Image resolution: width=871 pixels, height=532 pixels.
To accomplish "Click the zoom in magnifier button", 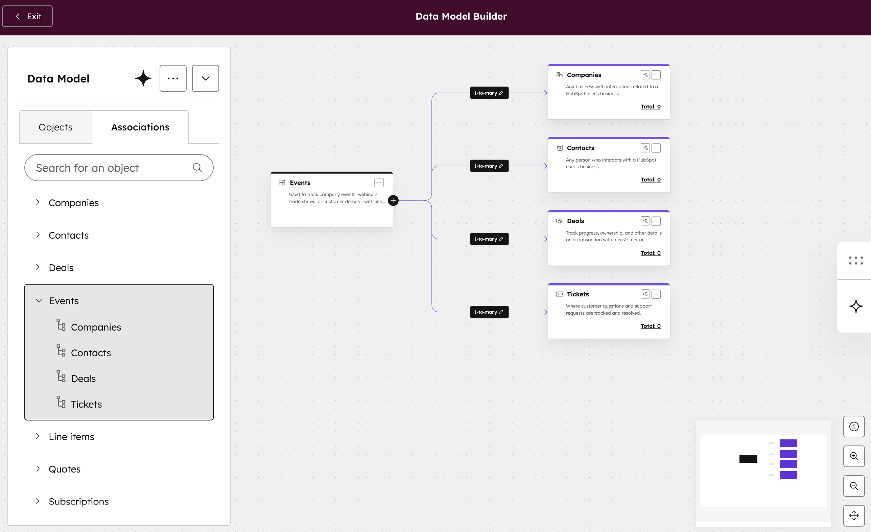I will click(x=854, y=456).
